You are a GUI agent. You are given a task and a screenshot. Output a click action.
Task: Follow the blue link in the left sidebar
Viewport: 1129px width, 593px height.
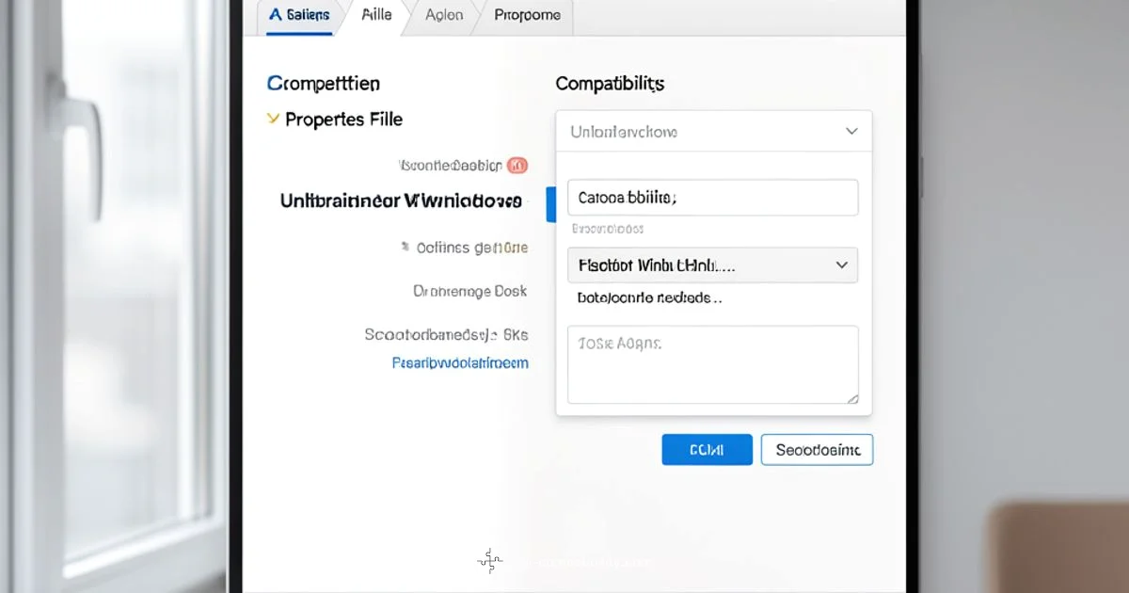tap(459, 362)
